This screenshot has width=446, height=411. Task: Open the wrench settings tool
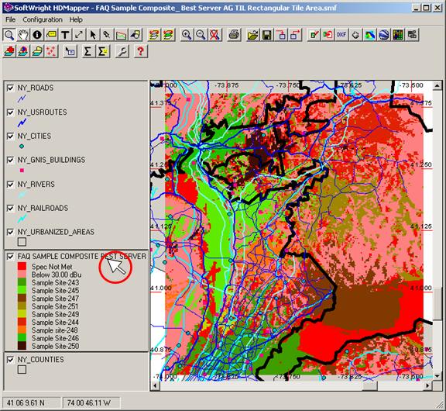(x=122, y=51)
